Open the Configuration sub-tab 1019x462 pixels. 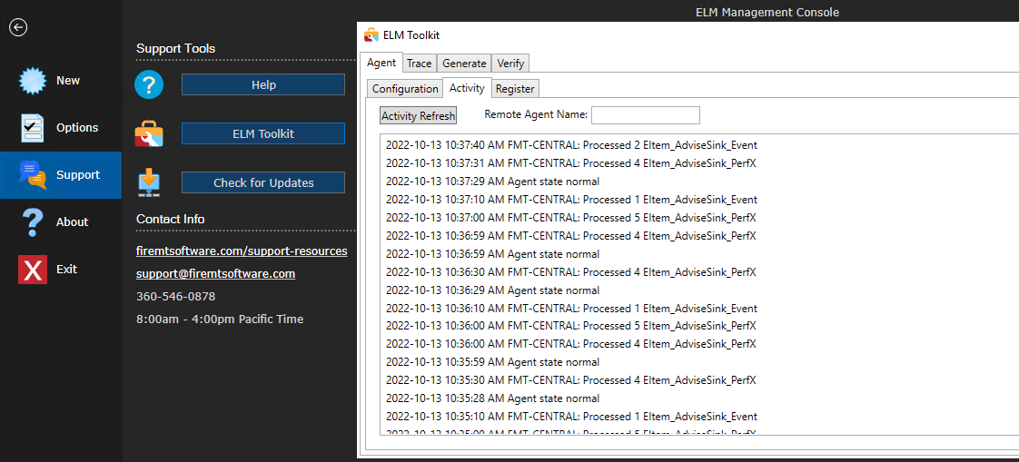point(405,88)
